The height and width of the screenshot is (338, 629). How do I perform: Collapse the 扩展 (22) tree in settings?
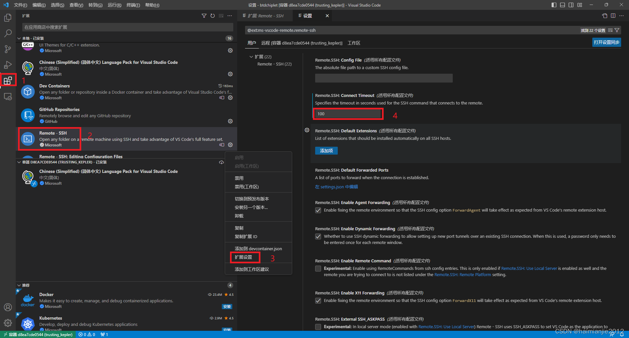(x=251, y=56)
